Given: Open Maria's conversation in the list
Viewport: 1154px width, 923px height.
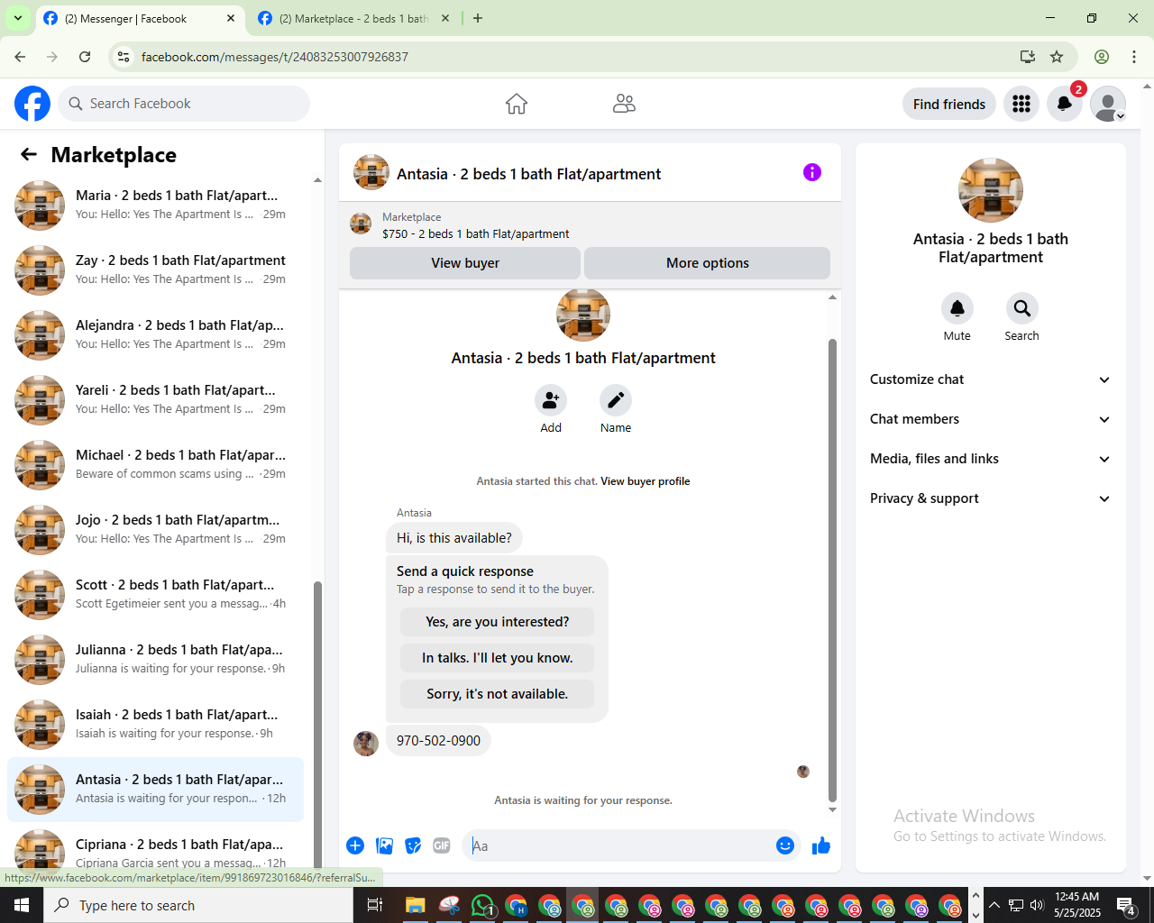Looking at the screenshot, I should 155,206.
